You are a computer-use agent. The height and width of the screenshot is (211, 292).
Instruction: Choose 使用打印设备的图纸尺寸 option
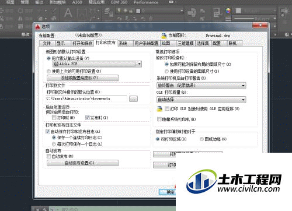166,71
